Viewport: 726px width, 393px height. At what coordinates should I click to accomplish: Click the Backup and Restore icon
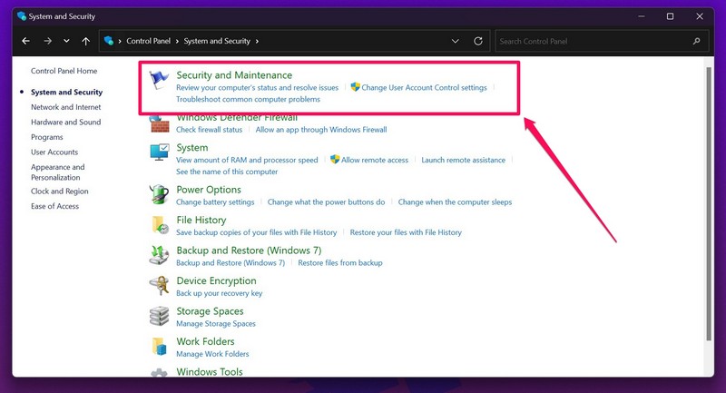pos(159,255)
